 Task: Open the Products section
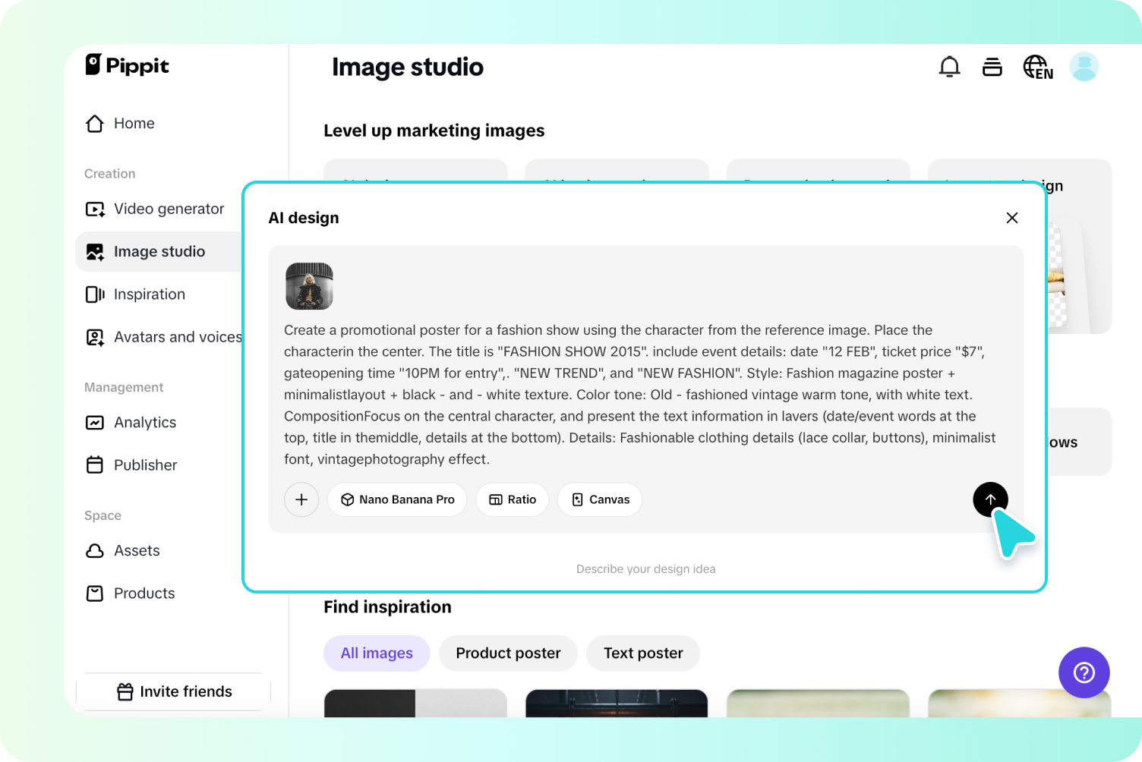coord(144,593)
